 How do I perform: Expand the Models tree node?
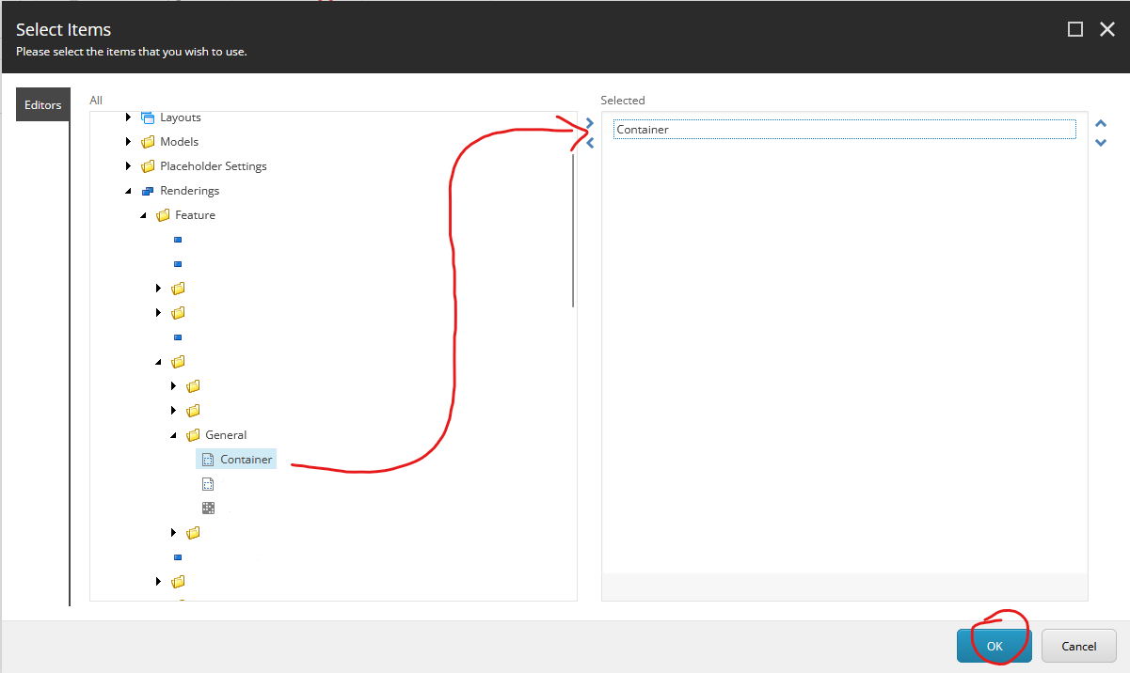click(128, 141)
